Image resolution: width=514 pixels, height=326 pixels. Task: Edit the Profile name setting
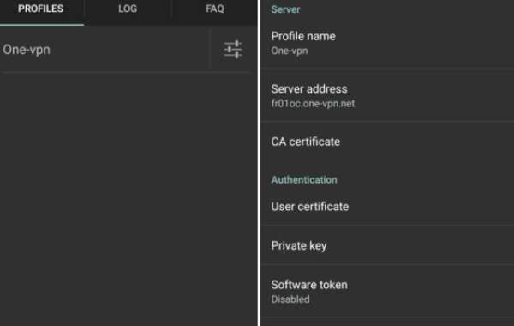tap(387, 43)
